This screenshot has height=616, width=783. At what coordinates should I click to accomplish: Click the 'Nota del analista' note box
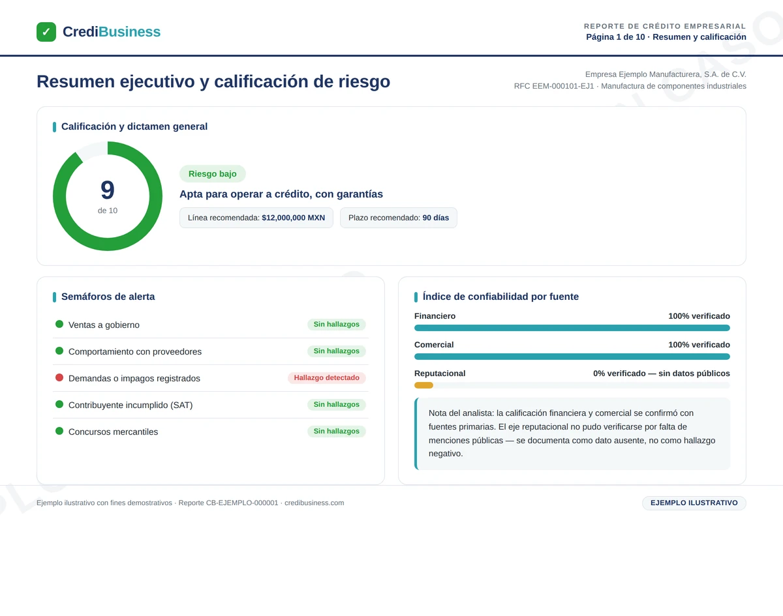(572, 433)
